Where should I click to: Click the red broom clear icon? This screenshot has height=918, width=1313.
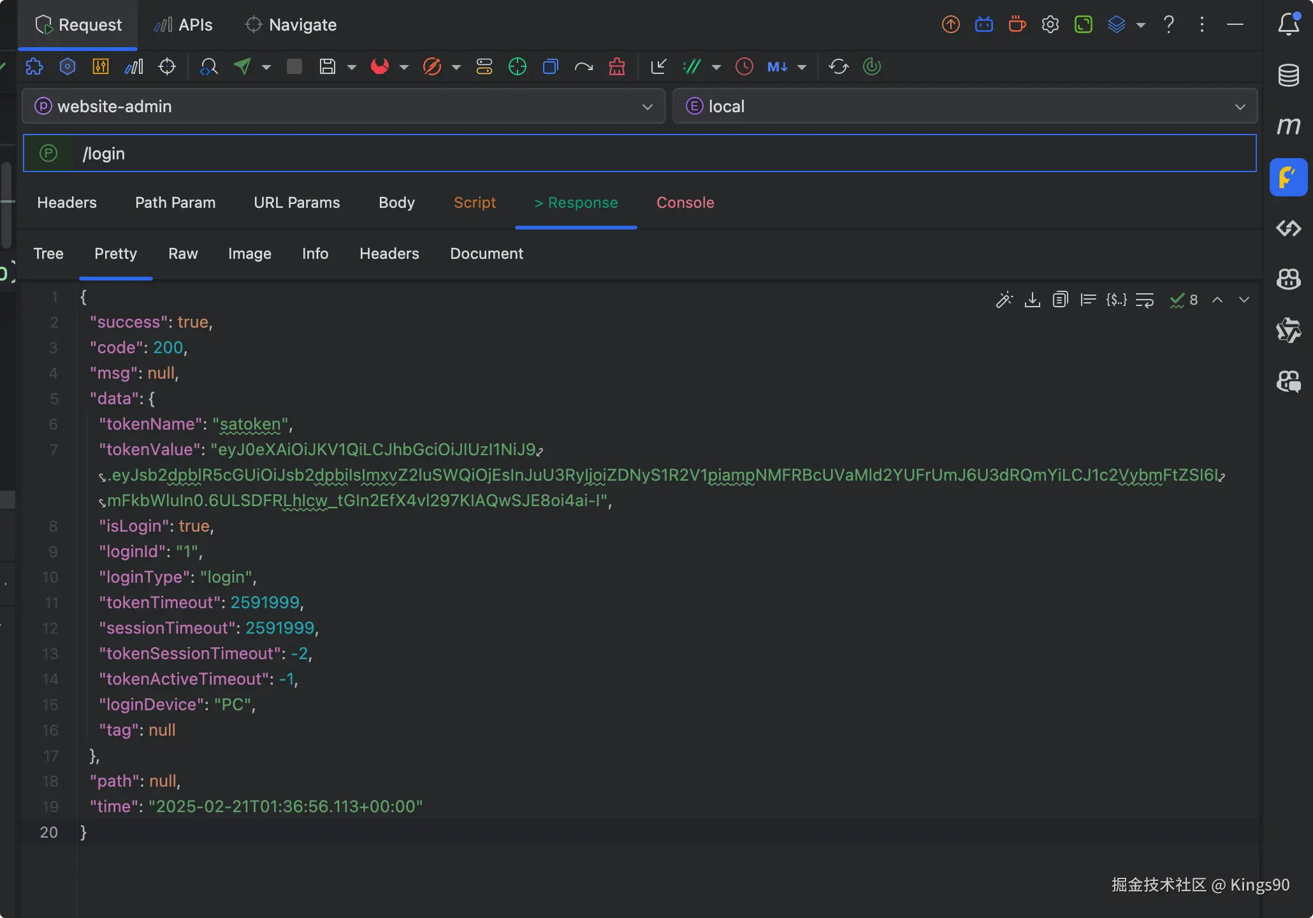click(616, 66)
